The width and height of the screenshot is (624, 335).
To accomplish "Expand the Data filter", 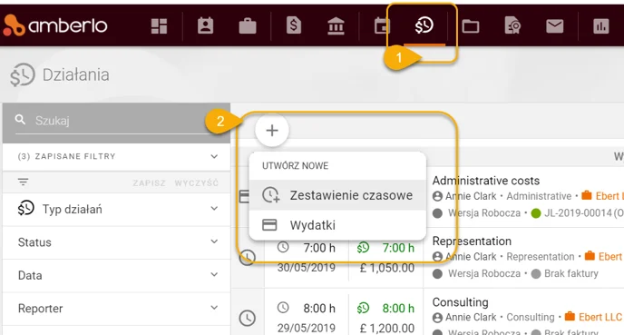I will pos(116,275).
